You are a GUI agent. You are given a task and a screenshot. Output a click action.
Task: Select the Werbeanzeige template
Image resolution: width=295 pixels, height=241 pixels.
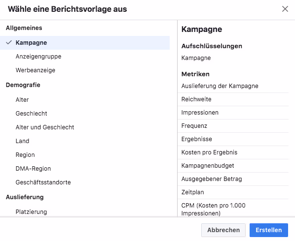(x=85, y=70)
